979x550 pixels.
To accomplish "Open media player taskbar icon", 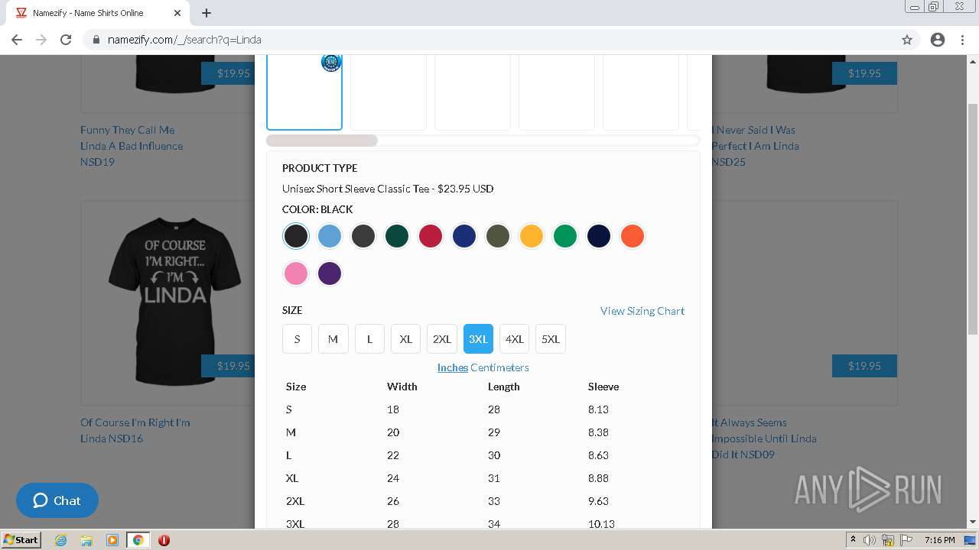I will 112,540.
